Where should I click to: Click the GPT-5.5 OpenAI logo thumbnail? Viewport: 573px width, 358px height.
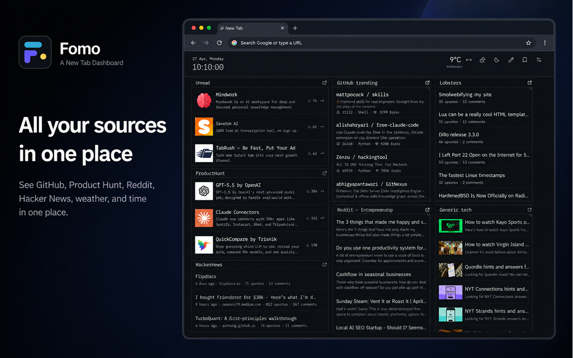click(x=204, y=191)
